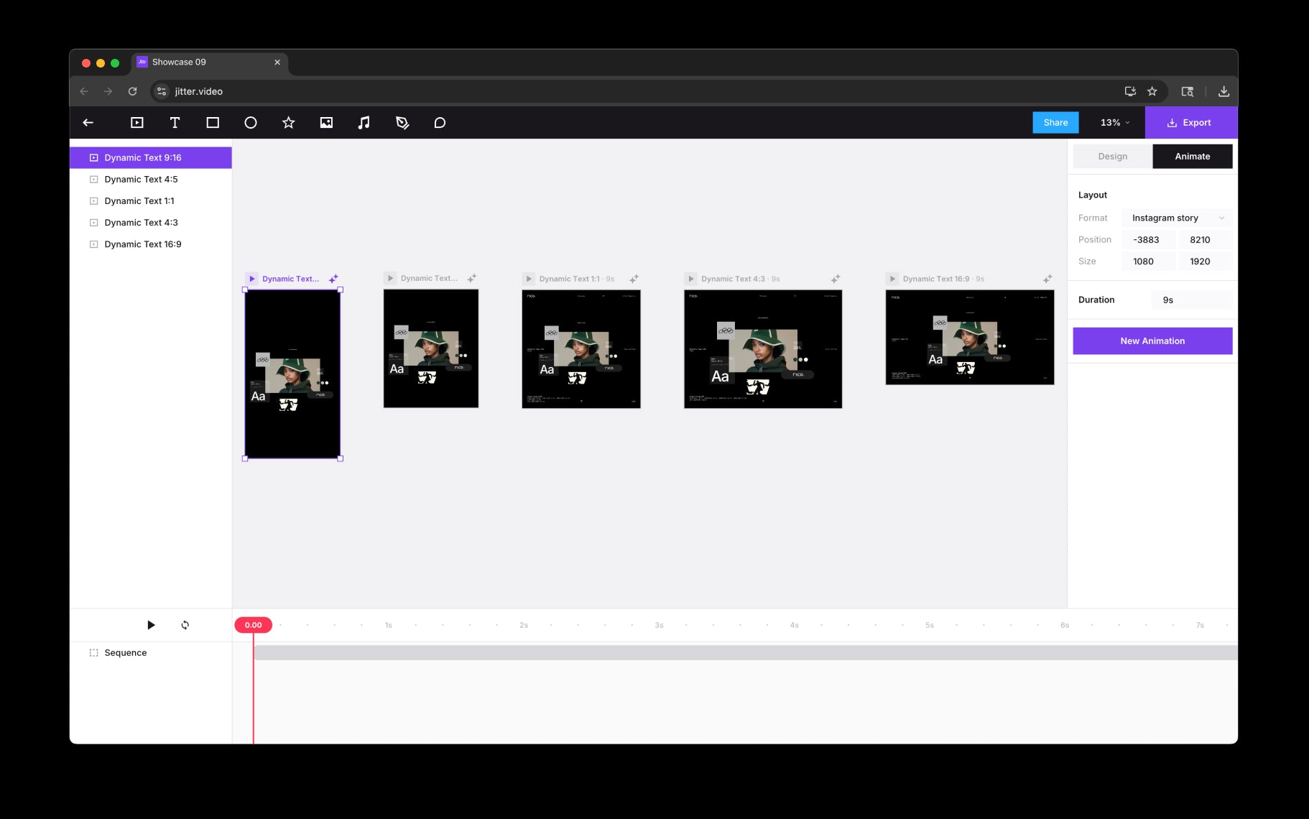Click the sparkle icon on Dynamic Text 4:3 artboard
The image size is (1309, 819).
(835, 279)
